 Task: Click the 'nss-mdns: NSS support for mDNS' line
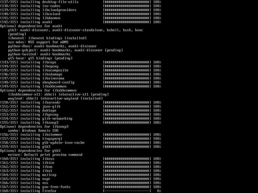tap(38, 42)
